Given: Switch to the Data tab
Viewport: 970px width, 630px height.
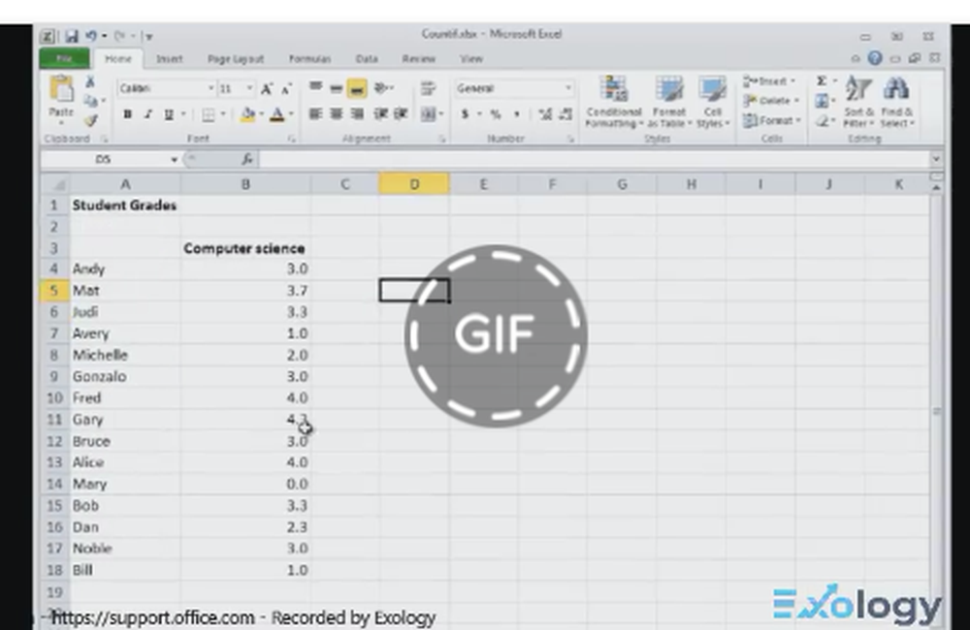Looking at the screenshot, I should tap(367, 59).
